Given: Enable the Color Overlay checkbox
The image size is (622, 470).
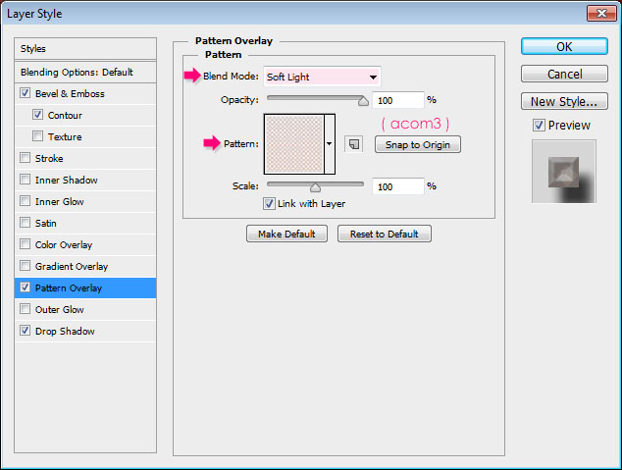Looking at the screenshot, I should (x=25, y=244).
